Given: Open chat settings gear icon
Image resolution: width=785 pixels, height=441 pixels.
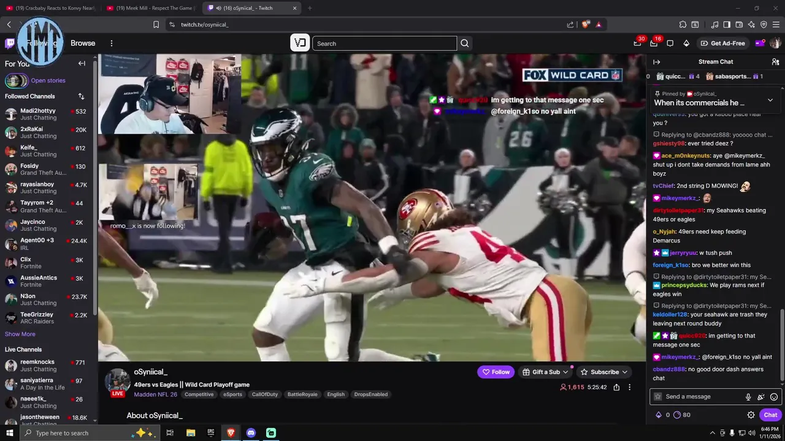Looking at the screenshot, I should coord(751,415).
